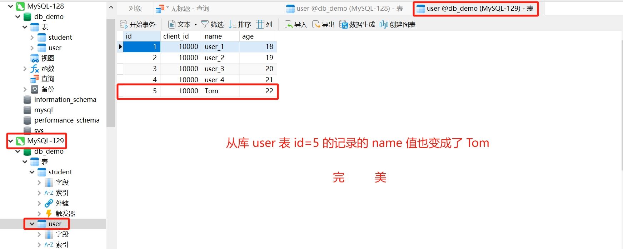Expand the user table under MySQL-128
The image size is (623, 249).
point(32,48)
